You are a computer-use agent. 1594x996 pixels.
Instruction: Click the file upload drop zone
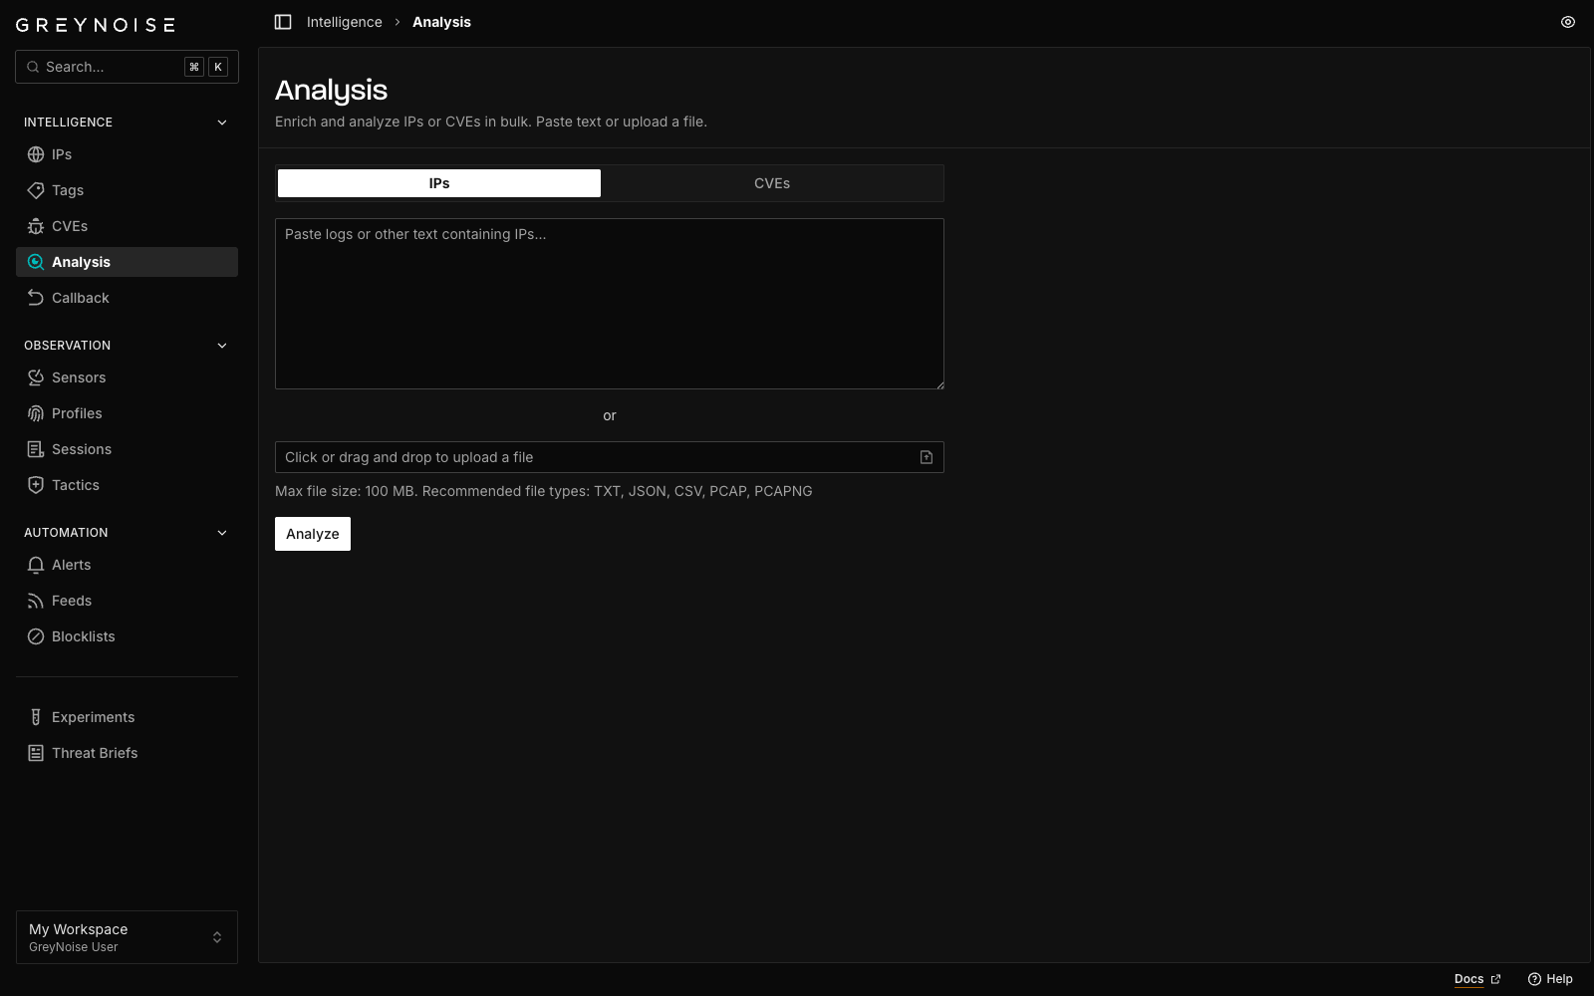610,457
